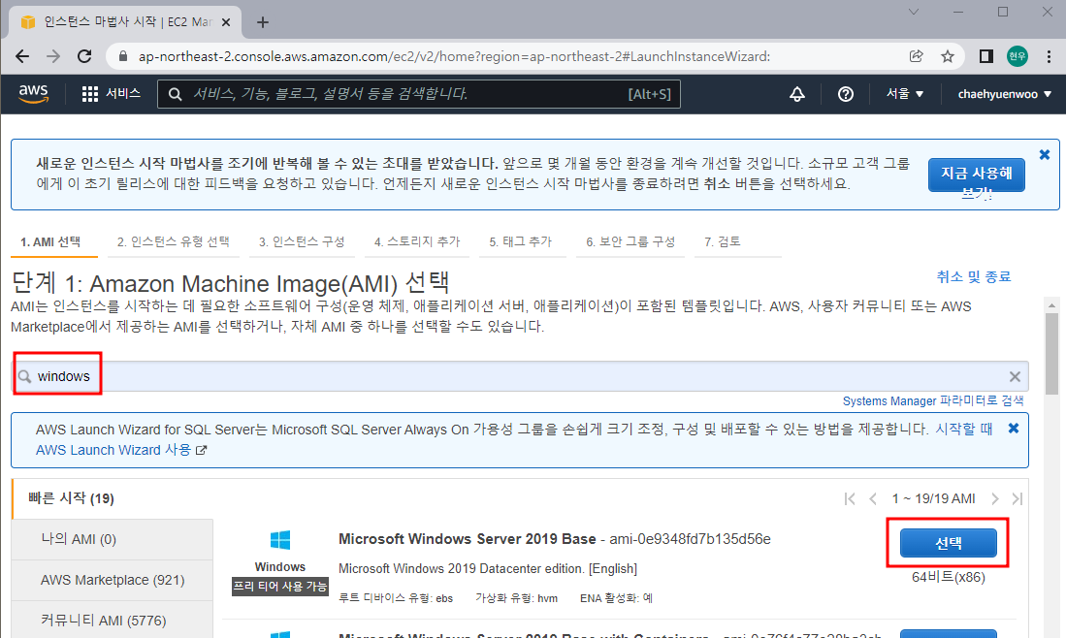Open Chrome's three-dot menu
The image size is (1066, 638).
1050,57
